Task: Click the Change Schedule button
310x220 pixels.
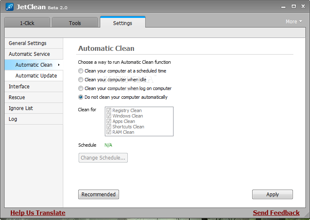Action: click(x=103, y=157)
